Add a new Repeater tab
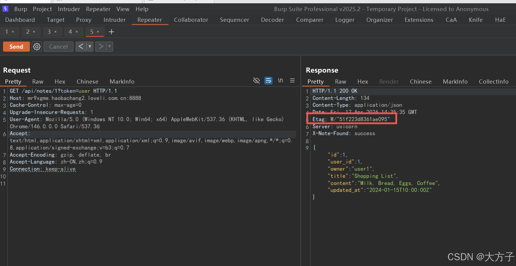The width and height of the screenshot is (516, 266). 111,32
